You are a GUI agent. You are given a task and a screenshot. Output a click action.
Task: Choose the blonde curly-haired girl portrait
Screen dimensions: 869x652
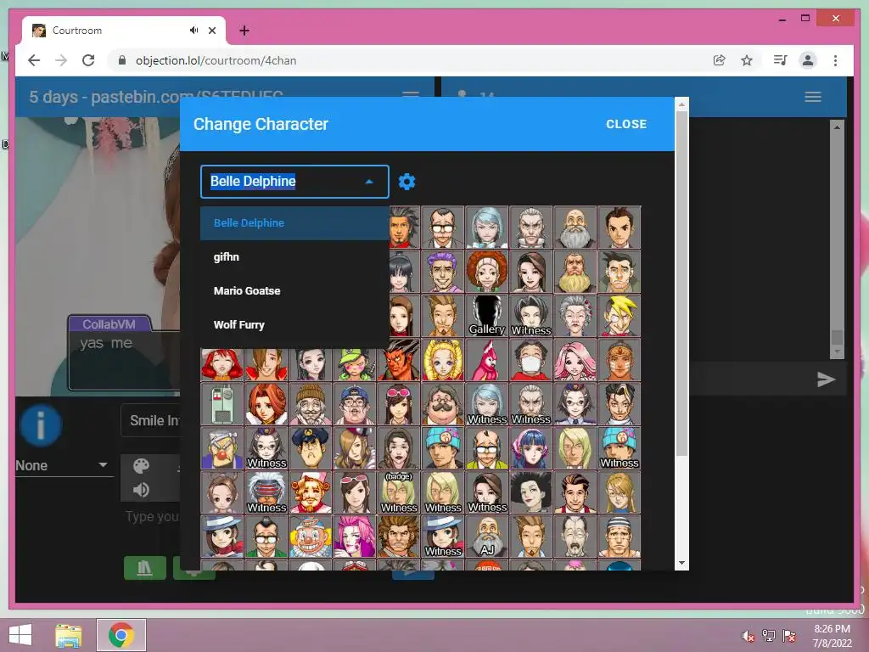click(443, 360)
